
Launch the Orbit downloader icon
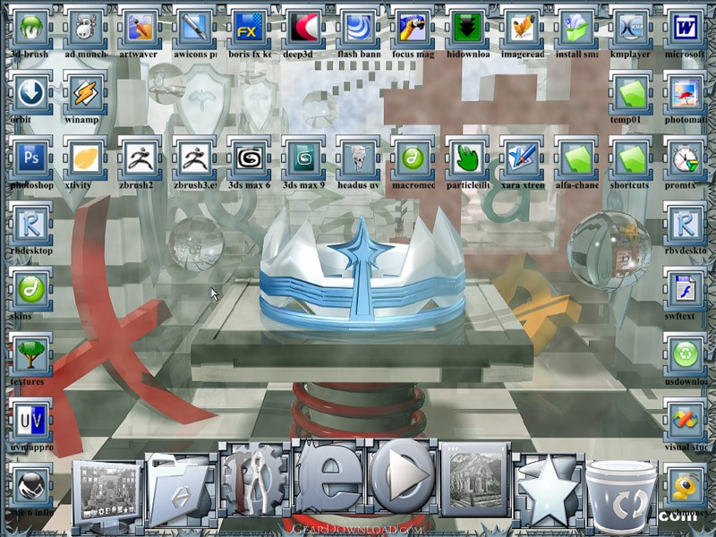(x=31, y=93)
